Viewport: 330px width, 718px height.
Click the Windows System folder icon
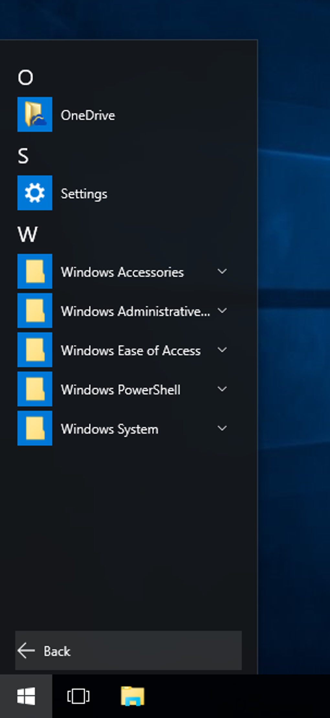pos(35,428)
